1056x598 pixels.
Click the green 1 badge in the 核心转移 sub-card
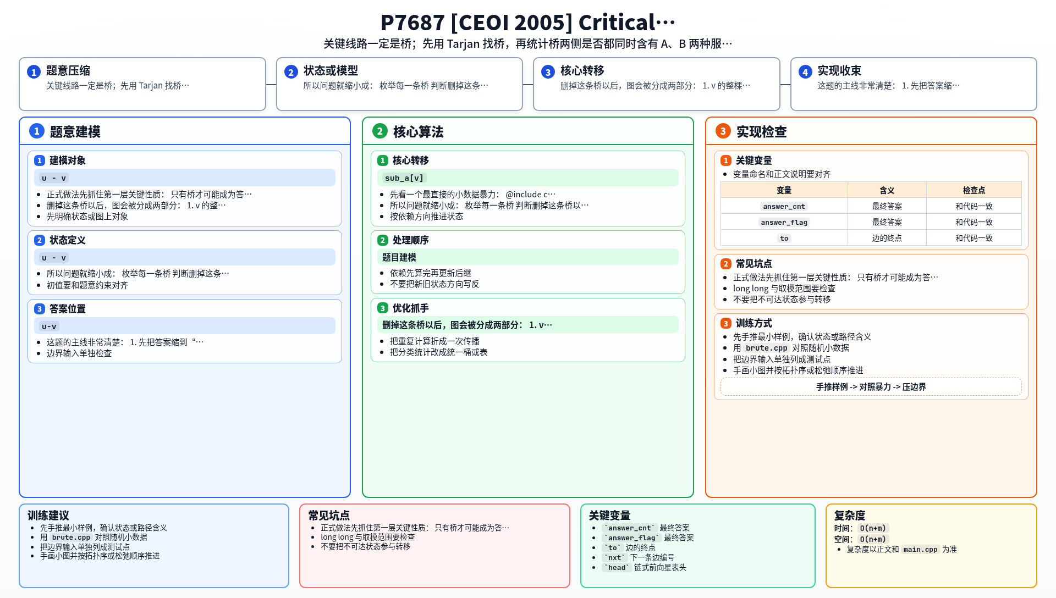[383, 160]
